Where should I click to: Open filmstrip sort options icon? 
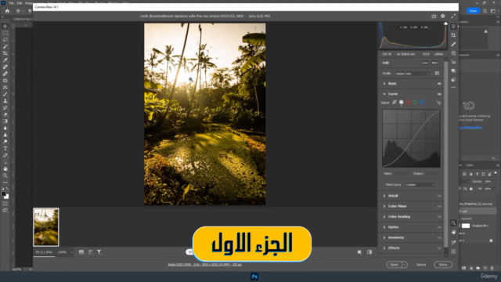pos(91,252)
